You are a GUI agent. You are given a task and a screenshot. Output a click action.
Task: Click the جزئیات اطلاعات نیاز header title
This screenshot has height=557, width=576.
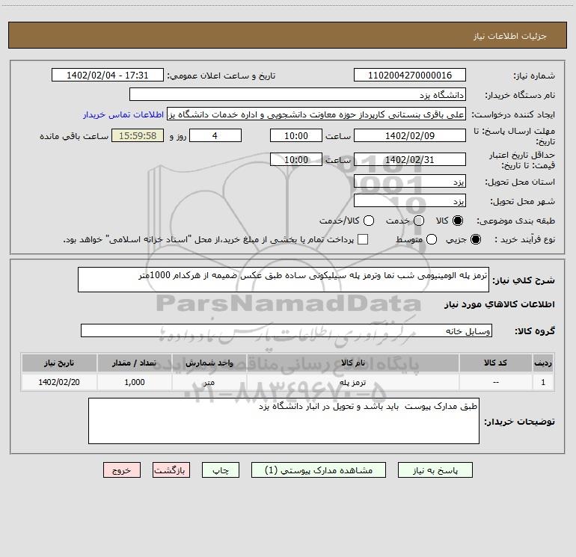pos(509,36)
